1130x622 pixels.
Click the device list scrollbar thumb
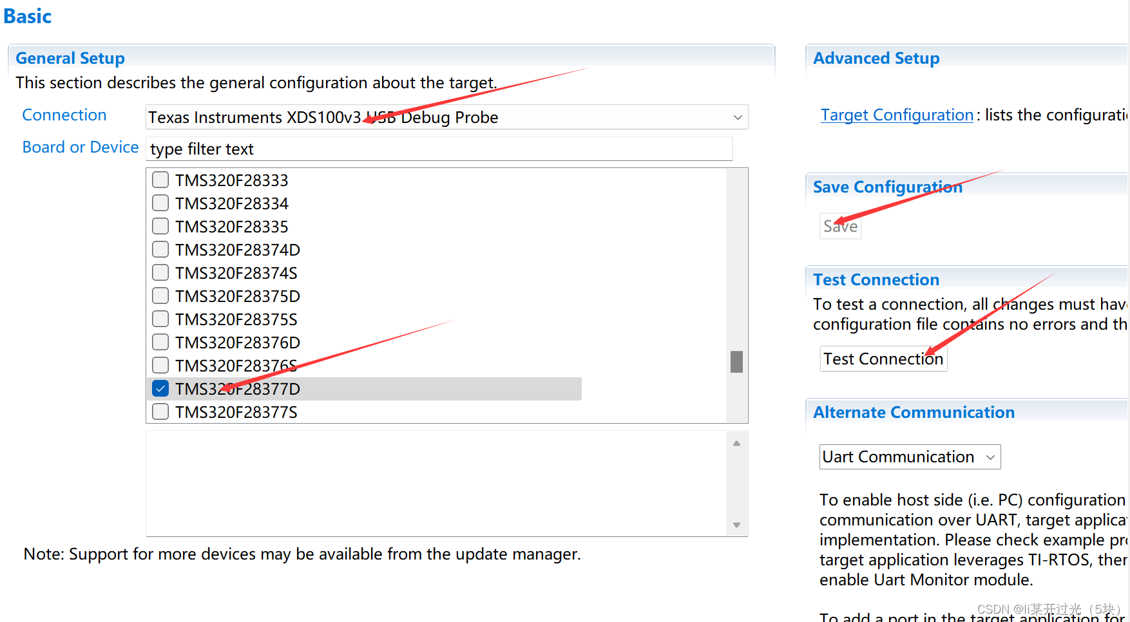pyautogui.click(x=736, y=362)
